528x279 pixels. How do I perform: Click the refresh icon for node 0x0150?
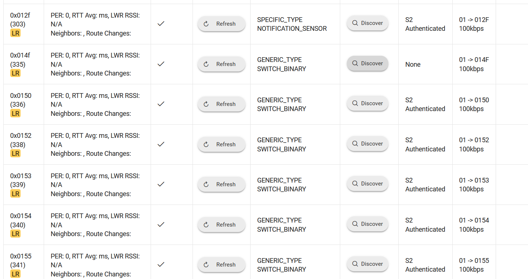206,104
